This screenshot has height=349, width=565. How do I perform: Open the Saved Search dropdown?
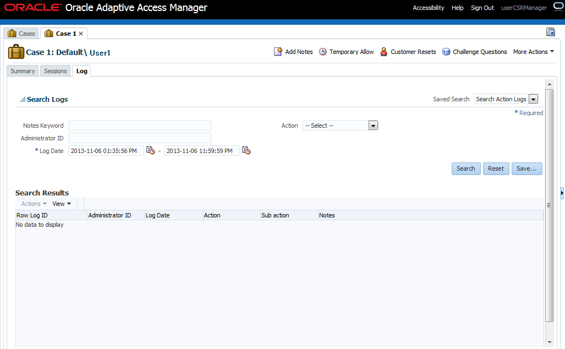coord(533,99)
